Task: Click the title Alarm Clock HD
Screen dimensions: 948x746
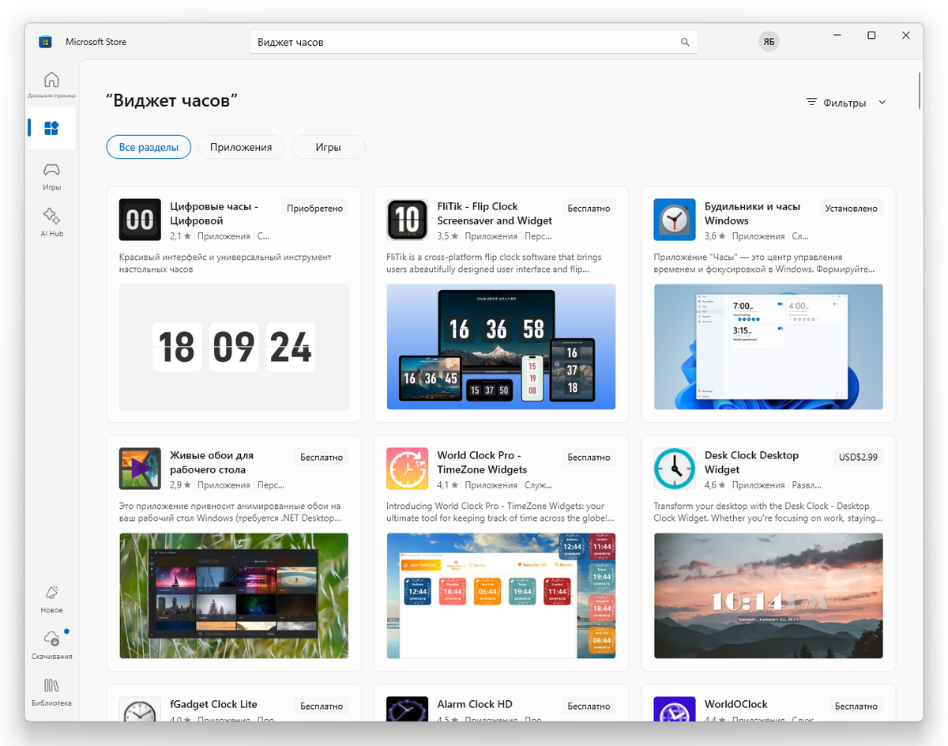Action: 475,704
